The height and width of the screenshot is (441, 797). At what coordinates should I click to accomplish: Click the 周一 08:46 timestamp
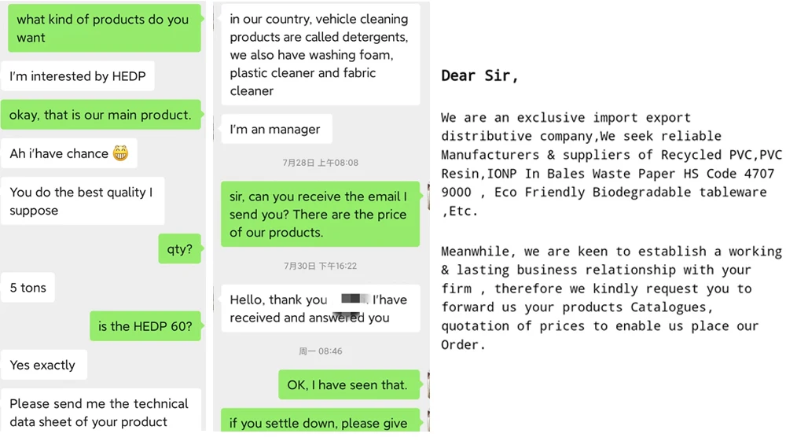tap(320, 351)
